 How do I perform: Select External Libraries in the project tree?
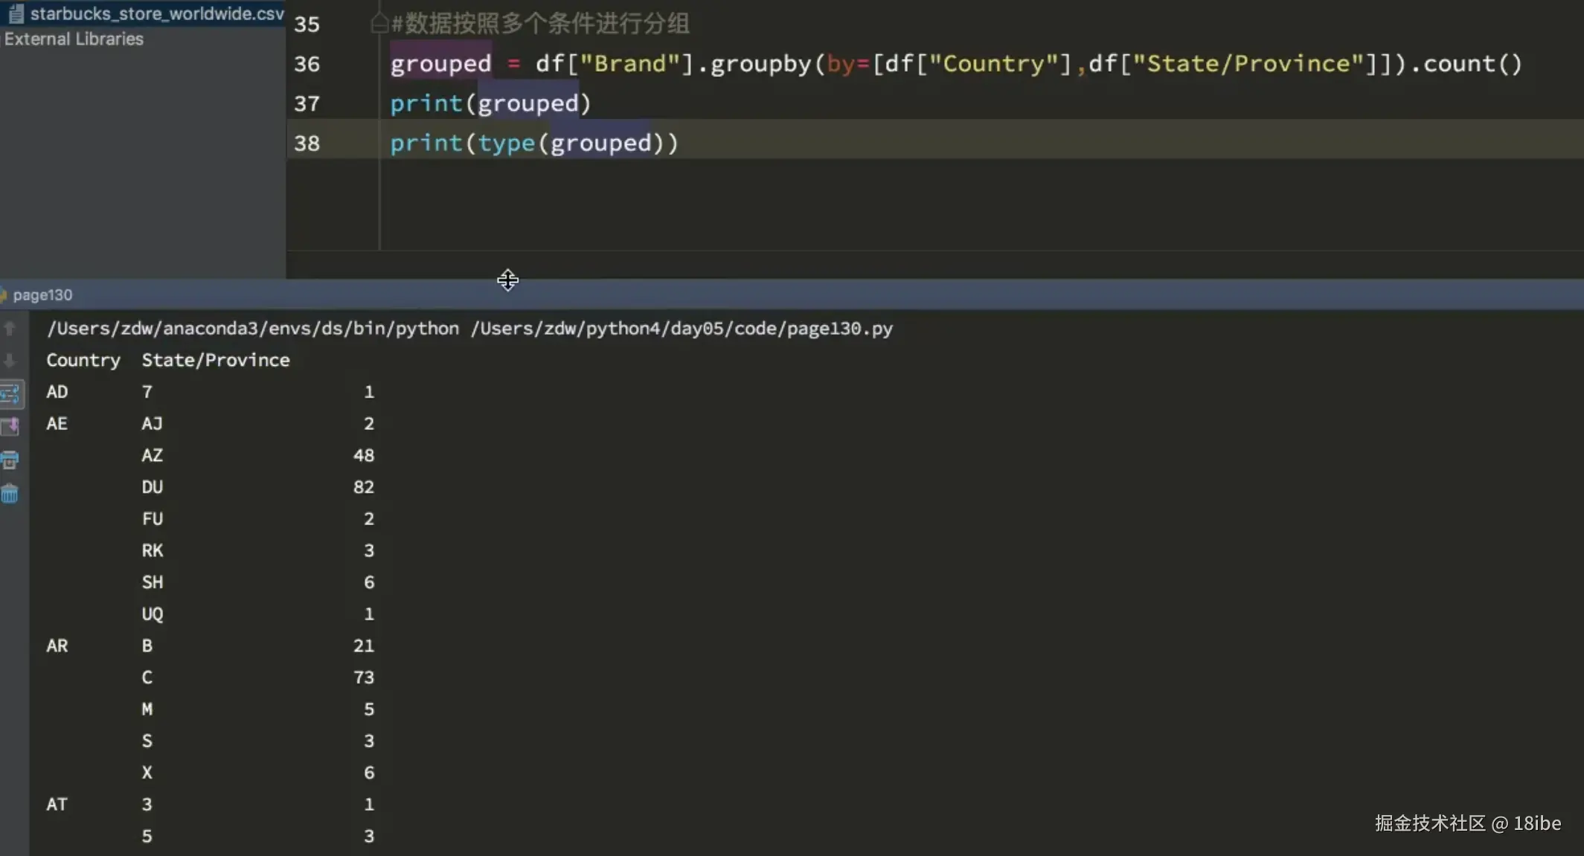click(x=74, y=39)
